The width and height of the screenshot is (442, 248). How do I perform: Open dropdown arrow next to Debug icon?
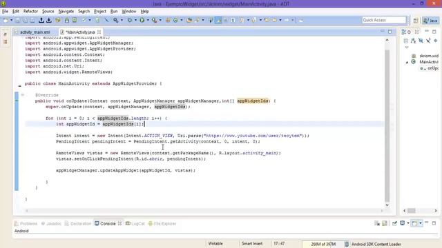coord(135,20)
